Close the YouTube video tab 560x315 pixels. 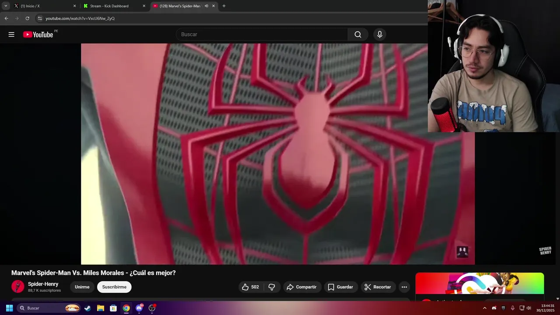tap(213, 6)
